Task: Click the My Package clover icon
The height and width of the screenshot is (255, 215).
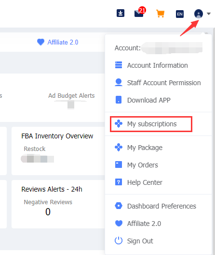Action: [x=119, y=148]
